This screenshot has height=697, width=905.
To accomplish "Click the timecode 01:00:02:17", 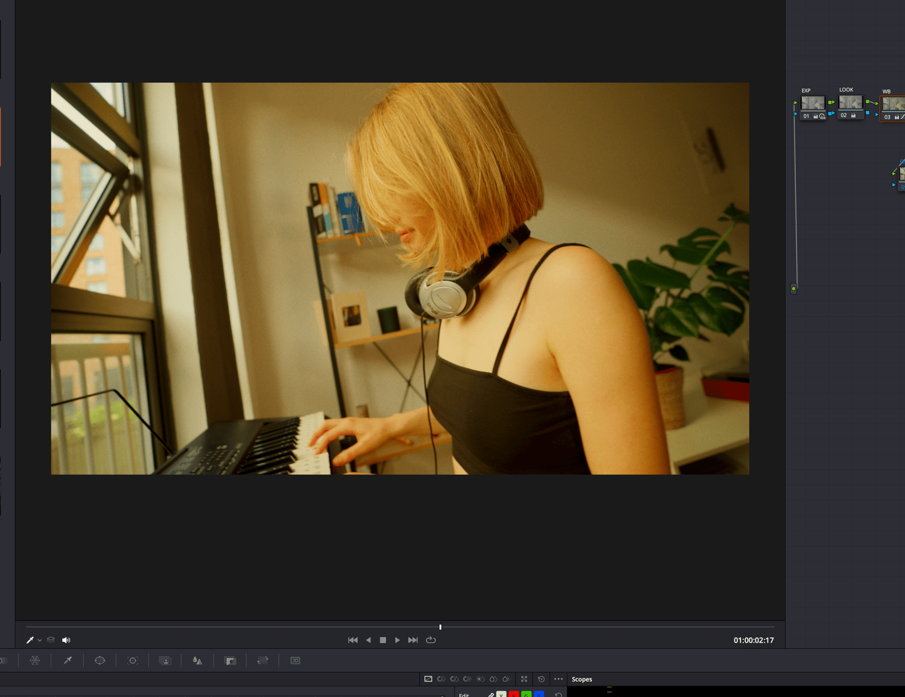I will (x=754, y=640).
